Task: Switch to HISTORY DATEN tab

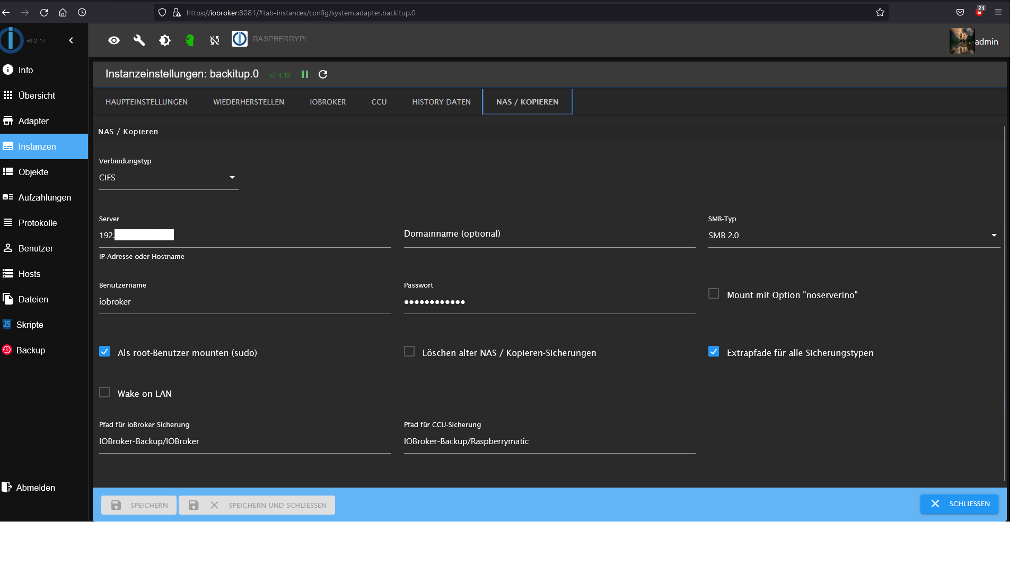Action: pos(441,102)
